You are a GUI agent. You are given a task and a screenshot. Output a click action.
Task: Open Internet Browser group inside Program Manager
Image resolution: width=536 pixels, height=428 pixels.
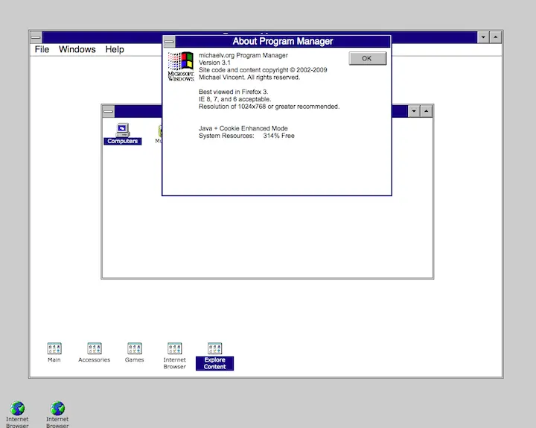175,356
